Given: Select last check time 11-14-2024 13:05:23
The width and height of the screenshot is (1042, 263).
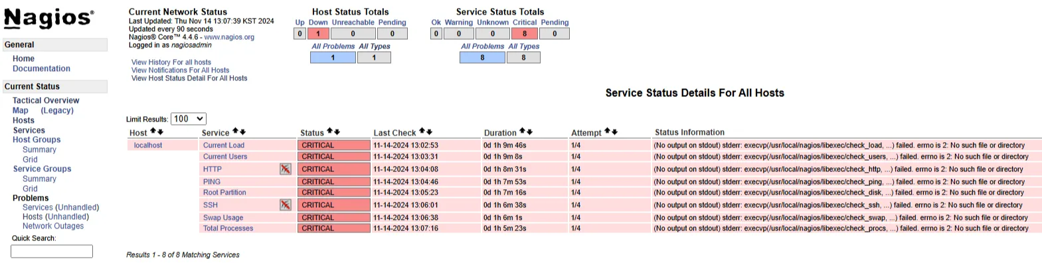Looking at the screenshot, I should [406, 193].
